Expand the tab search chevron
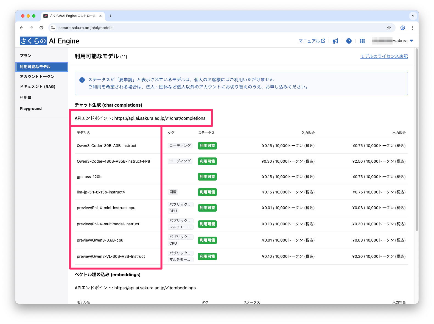The image size is (434, 324). [x=413, y=16]
